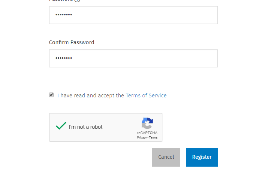Click the green reCAPTCHA verified checkmark
Viewport: 256px width, 176px height.
coord(61,126)
